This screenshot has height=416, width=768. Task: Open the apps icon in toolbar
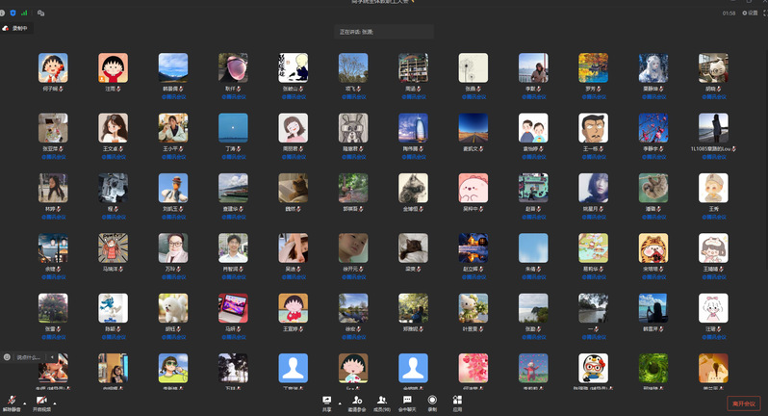click(457, 401)
